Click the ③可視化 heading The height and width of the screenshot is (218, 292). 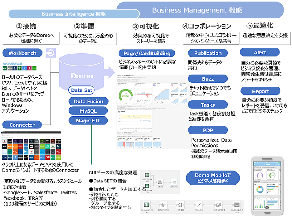(146, 26)
